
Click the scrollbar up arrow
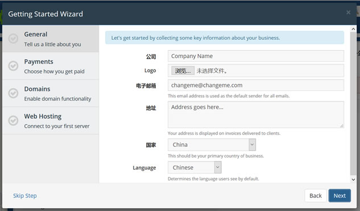click(353, 29)
